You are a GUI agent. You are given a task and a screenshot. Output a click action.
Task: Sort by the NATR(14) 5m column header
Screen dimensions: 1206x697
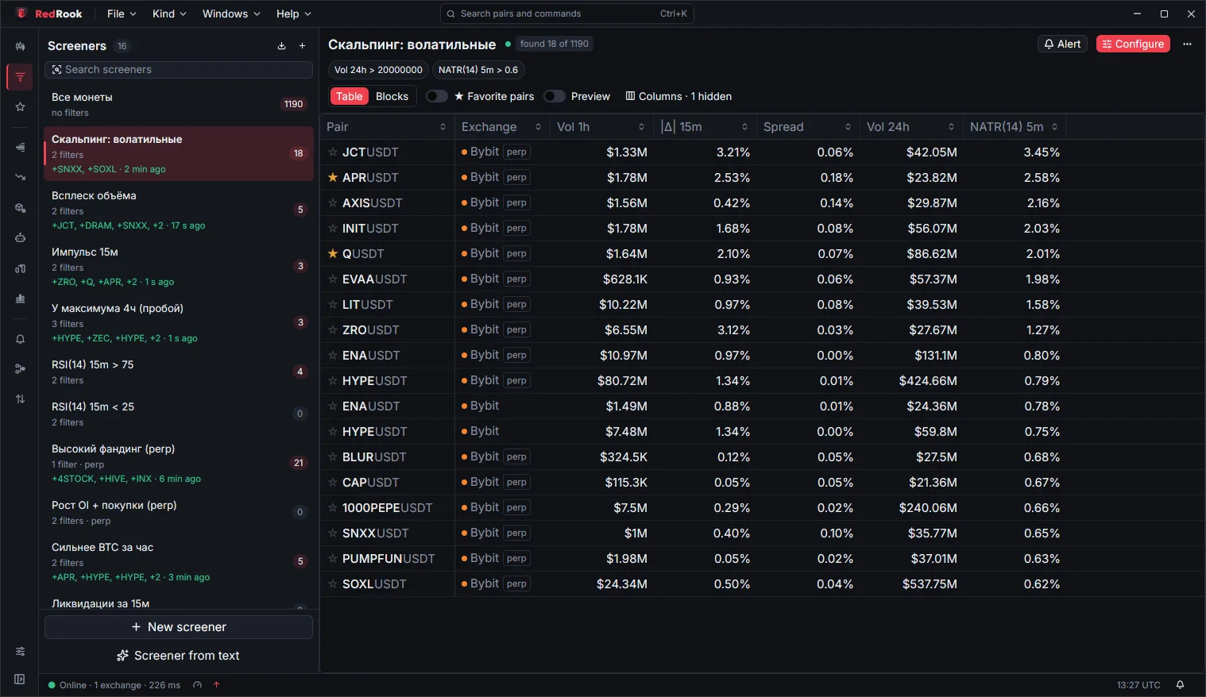click(1014, 127)
